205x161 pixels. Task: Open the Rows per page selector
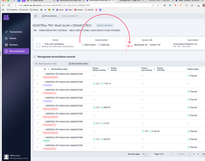tap(145, 154)
